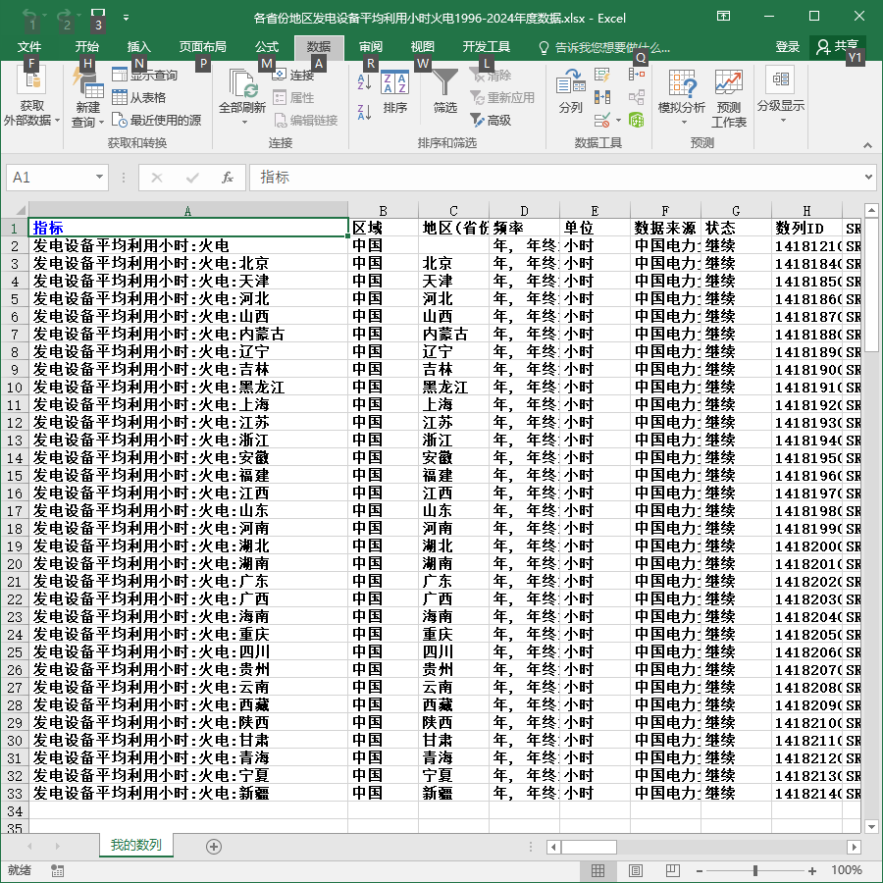Screen dimensions: 883x883
Task: Expand the Name Box dropdown arrow
Action: pyautogui.click(x=99, y=177)
